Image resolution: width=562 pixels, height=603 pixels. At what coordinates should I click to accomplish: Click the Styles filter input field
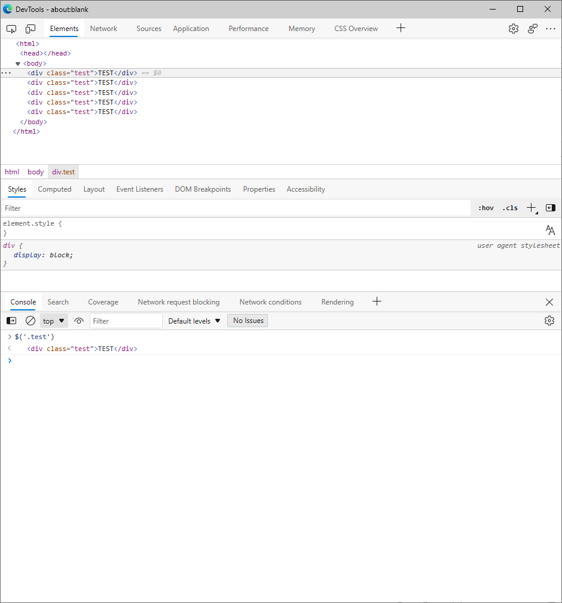(236, 208)
